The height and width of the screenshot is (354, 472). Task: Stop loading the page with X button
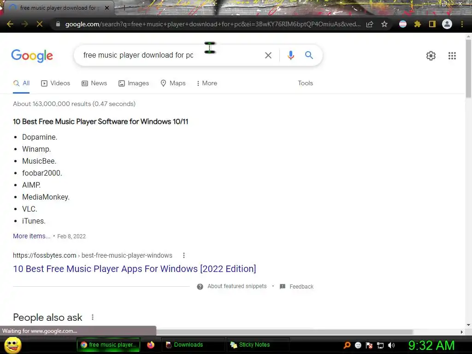point(40,24)
